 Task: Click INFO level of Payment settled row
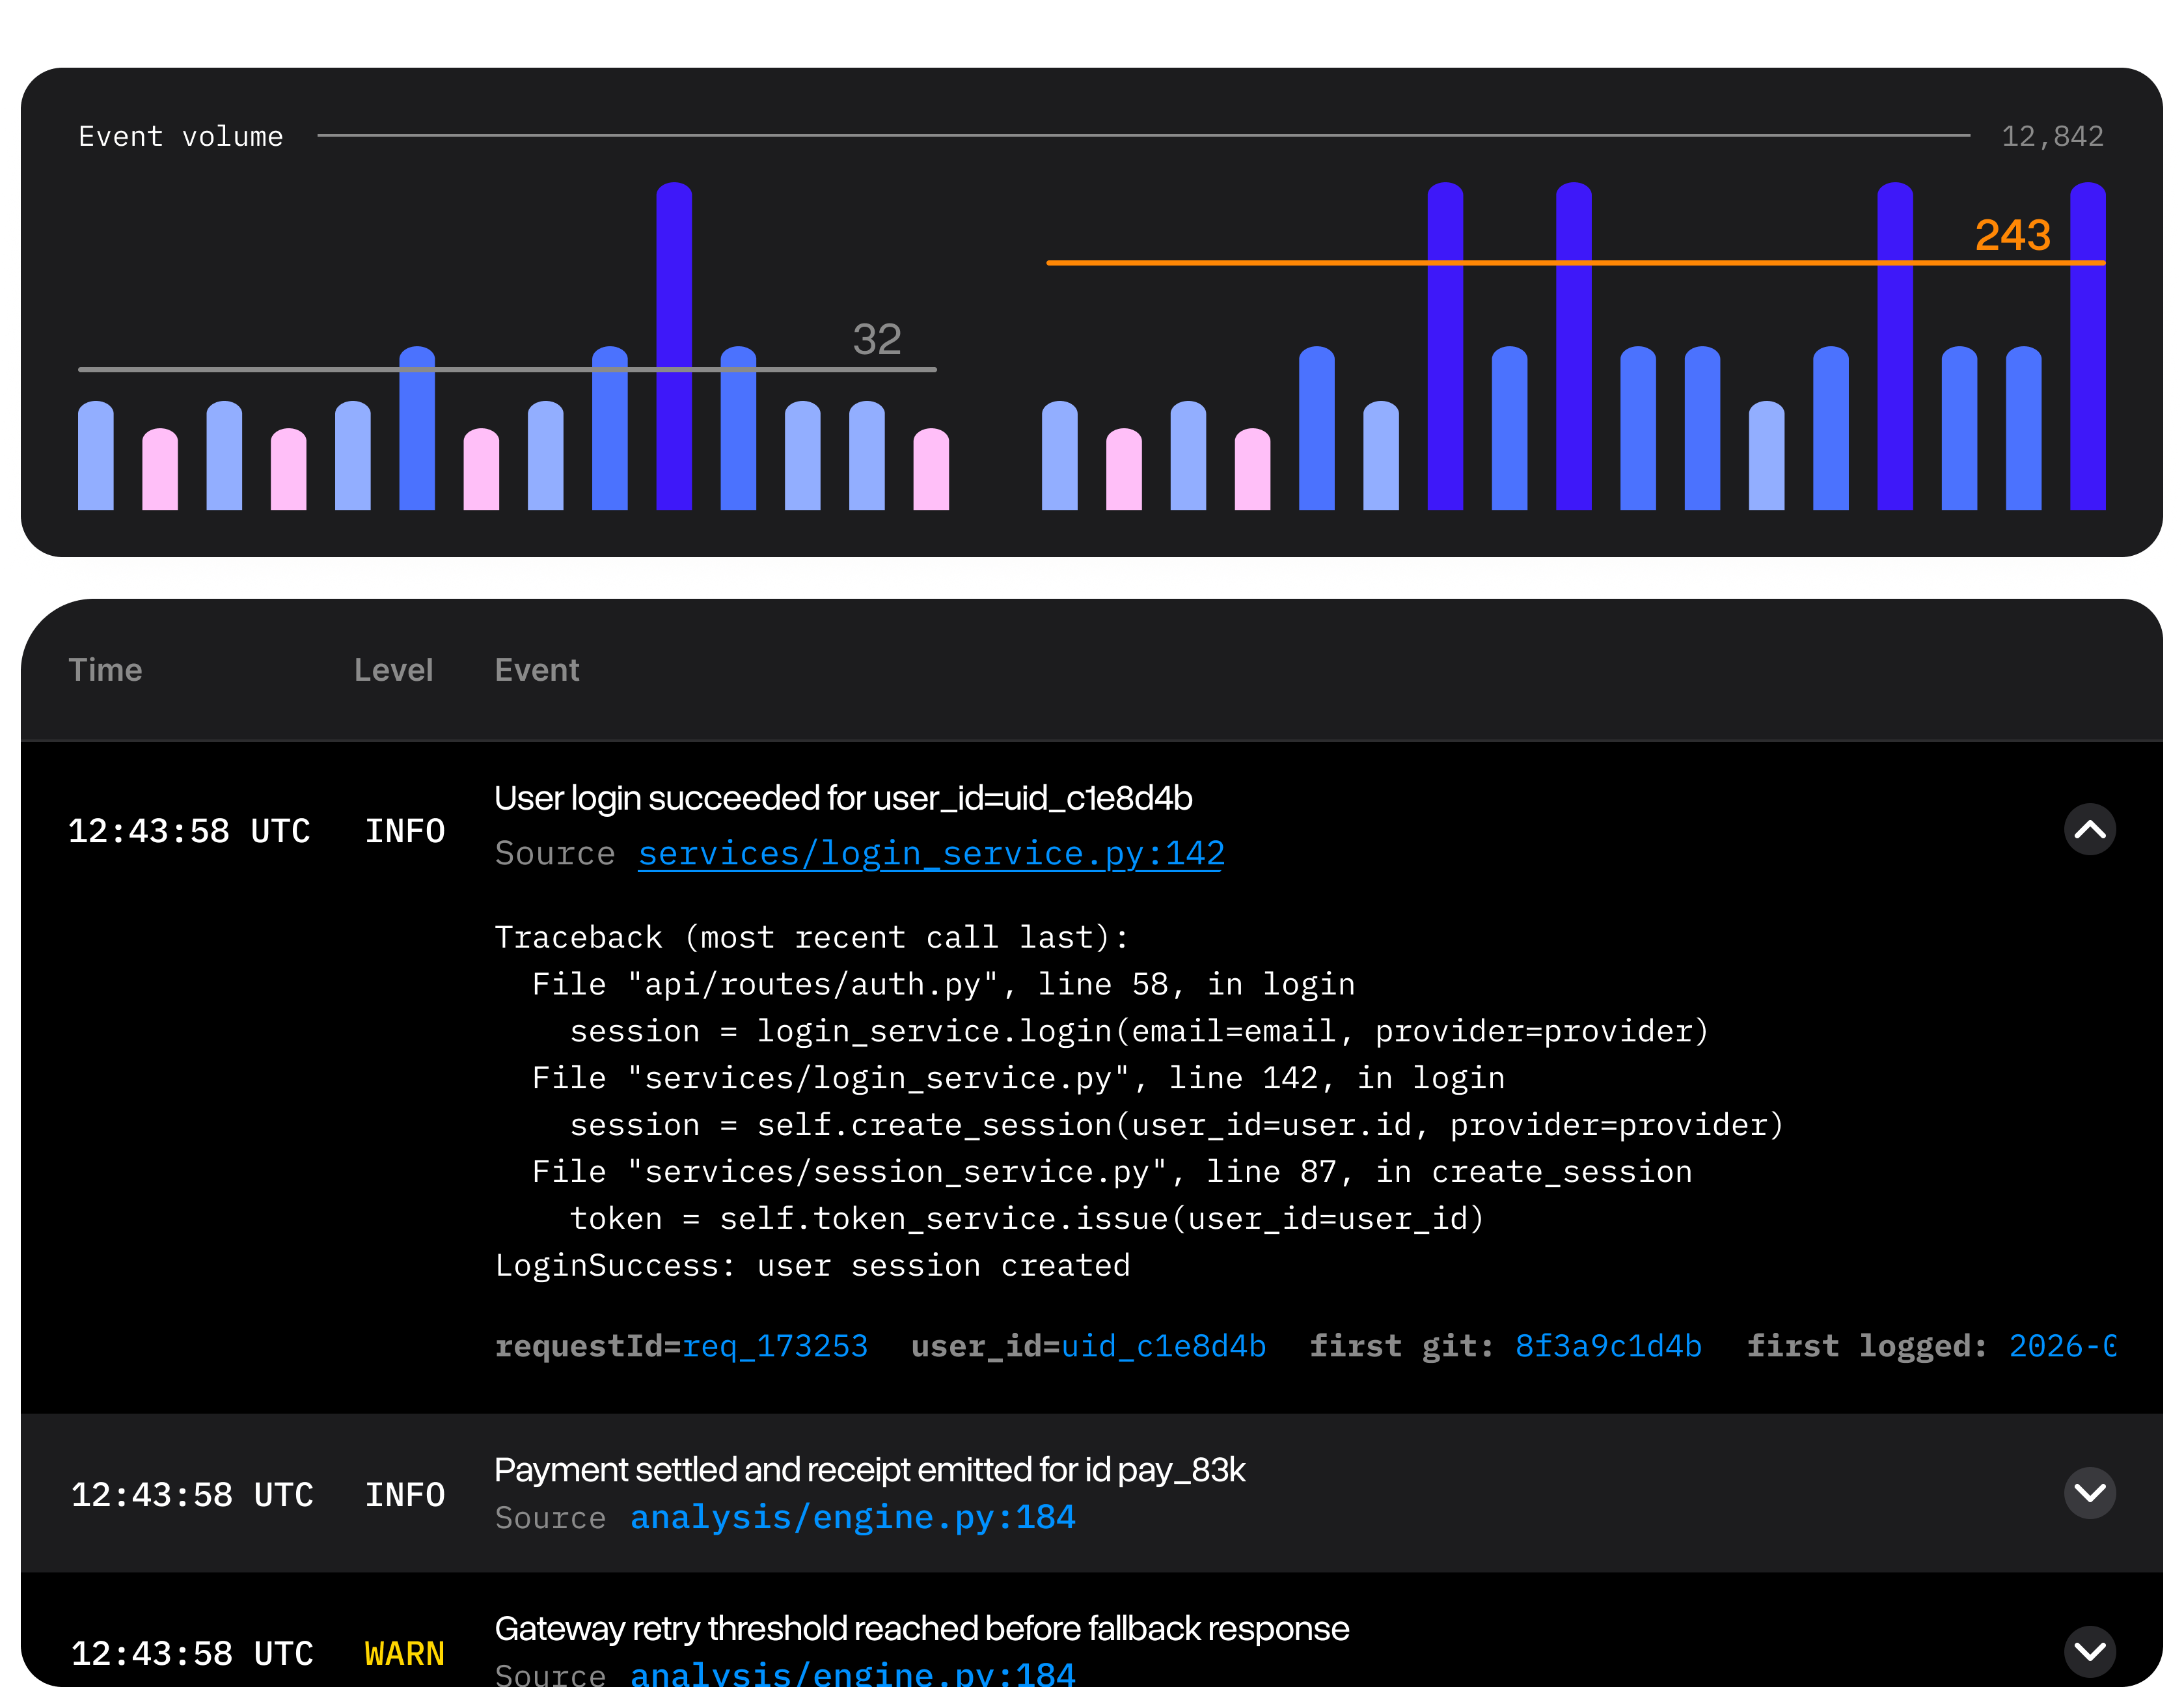click(404, 1494)
